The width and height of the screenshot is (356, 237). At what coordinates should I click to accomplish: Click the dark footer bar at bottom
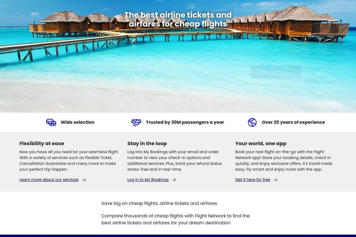point(178,236)
